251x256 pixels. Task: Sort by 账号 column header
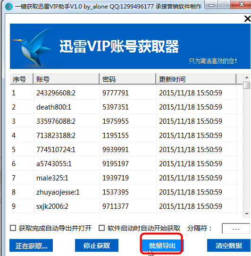coord(67,79)
